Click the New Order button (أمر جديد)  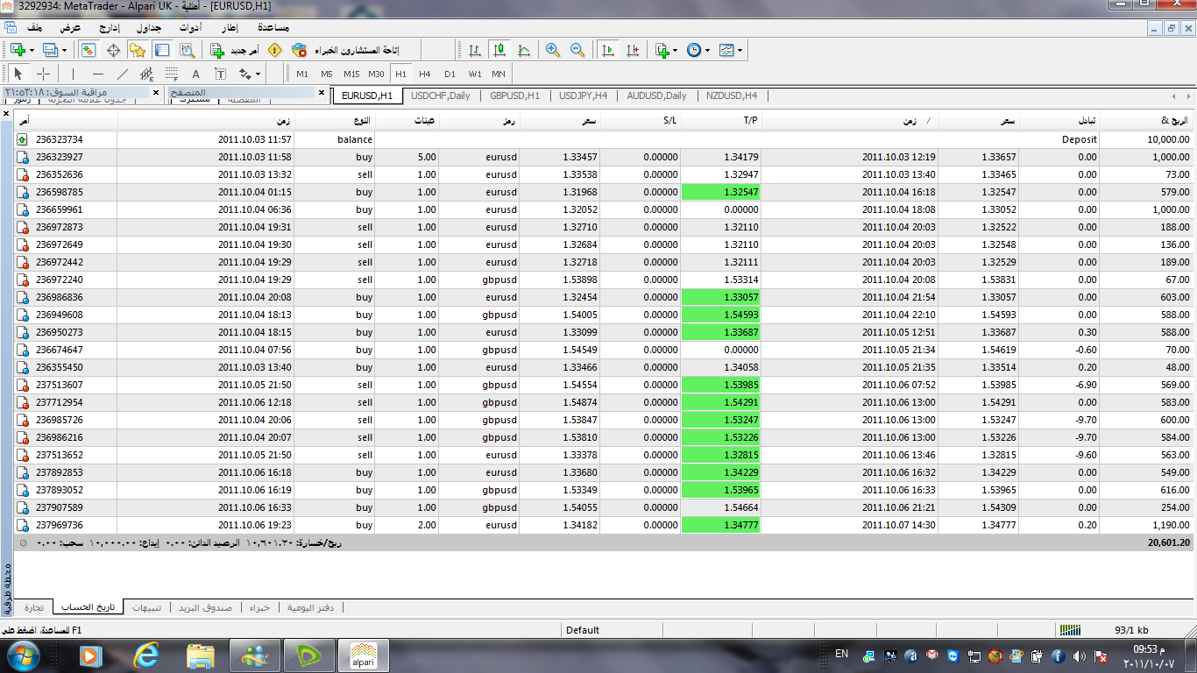click(235, 50)
